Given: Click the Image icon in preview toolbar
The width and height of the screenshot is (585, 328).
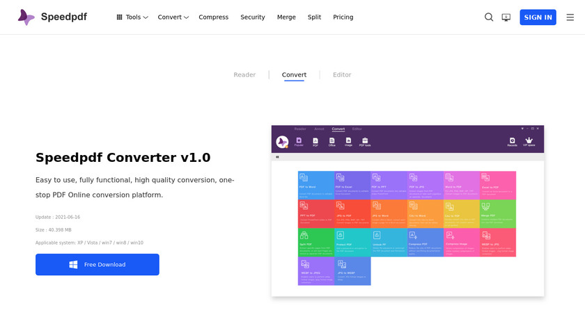Looking at the screenshot, I should [x=348, y=142].
